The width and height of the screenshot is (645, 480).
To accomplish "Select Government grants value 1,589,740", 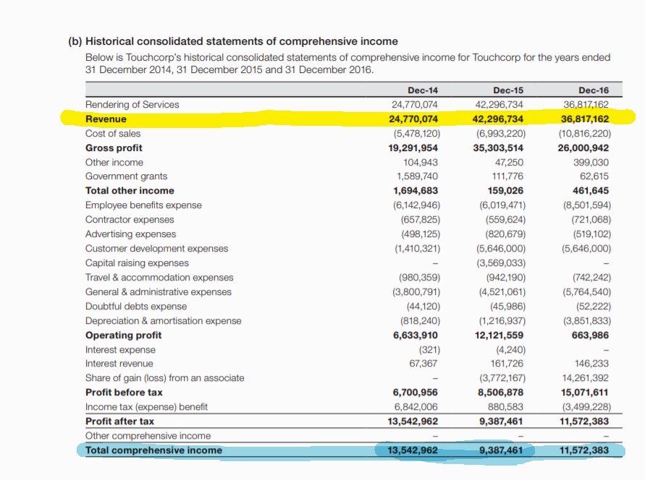I will 417,176.
